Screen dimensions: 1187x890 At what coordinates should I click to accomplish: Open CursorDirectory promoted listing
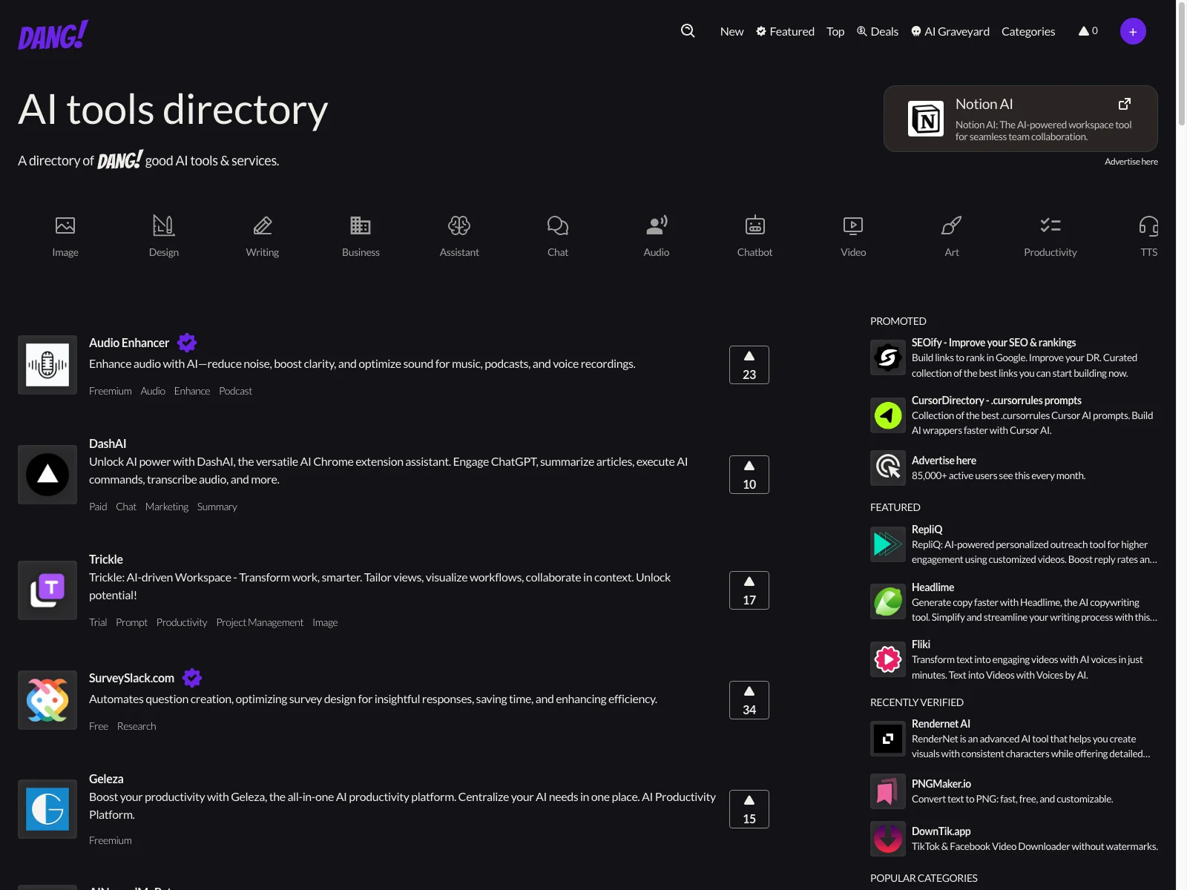click(1013, 415)
